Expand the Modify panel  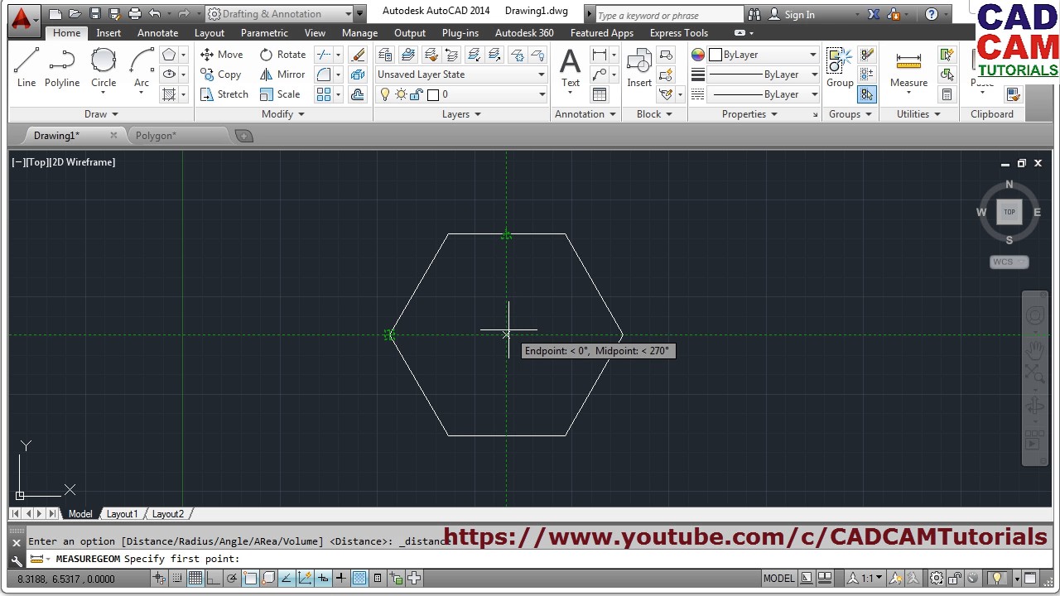(283, 114)
